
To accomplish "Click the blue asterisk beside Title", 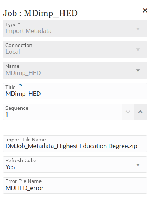I will click(x=20, y=85).
